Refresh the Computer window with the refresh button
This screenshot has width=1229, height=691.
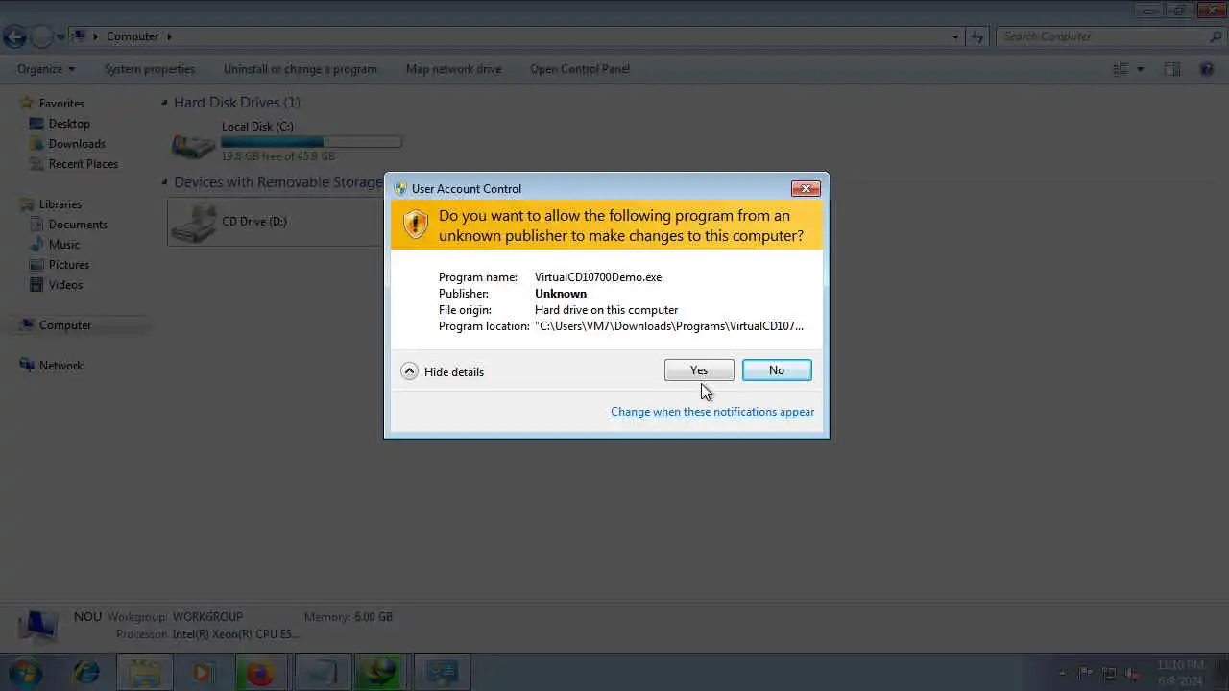[x=976, y=36]
